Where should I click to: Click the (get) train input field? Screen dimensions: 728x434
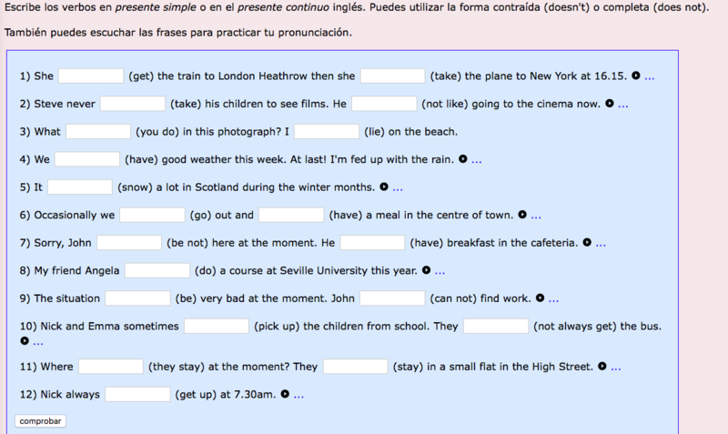(91, 76)
